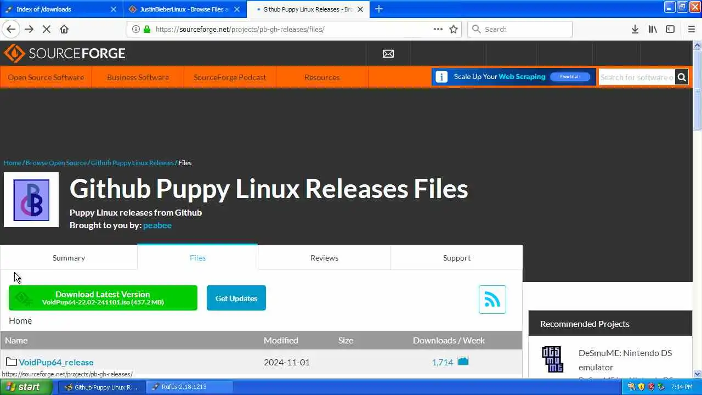
Task: Click the info icon in web scraping ad
Action: pos(441,77)
